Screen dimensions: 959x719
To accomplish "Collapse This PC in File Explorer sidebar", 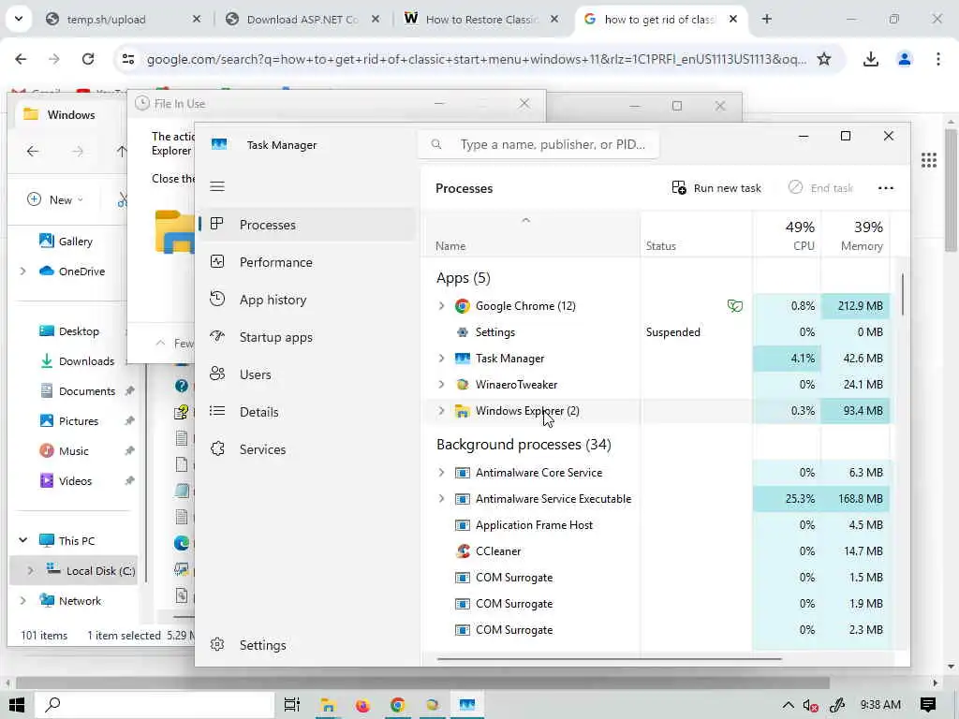I will click(x=22, y=540).
